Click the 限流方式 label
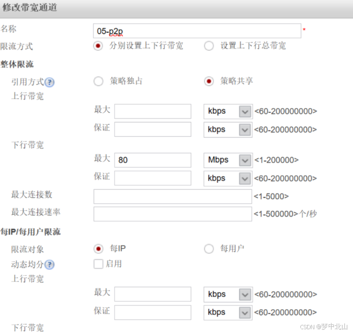This screenshot has width=353, height=333. tap(16, 46)
